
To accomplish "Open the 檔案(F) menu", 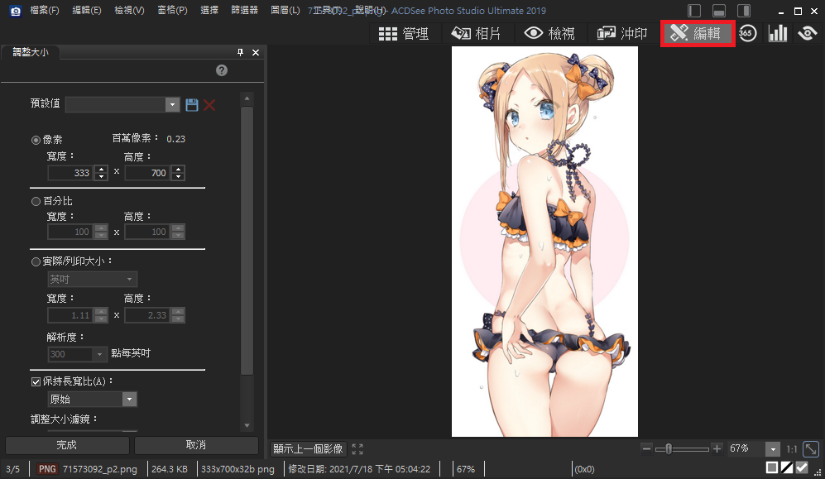I will click(44, 11).
